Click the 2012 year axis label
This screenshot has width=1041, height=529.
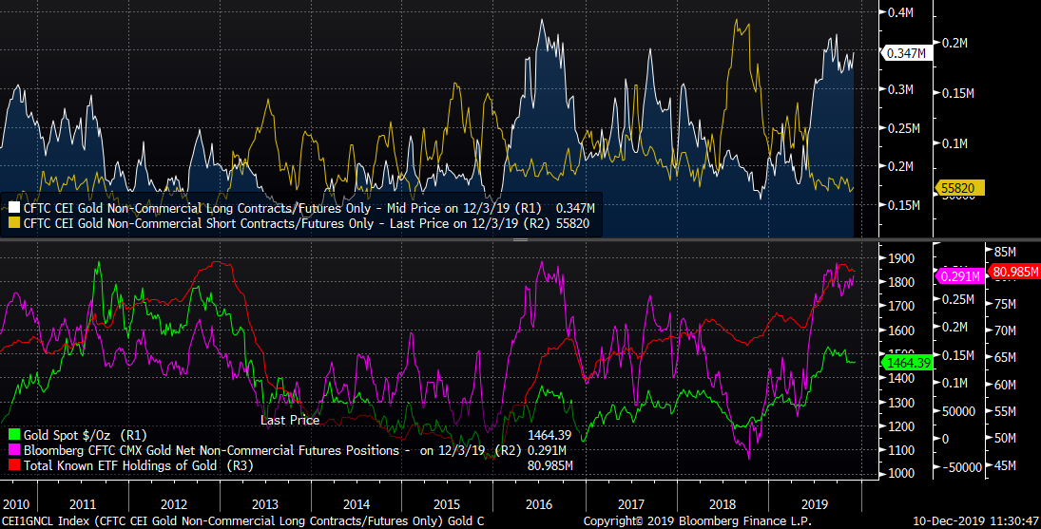coord(174,504)
